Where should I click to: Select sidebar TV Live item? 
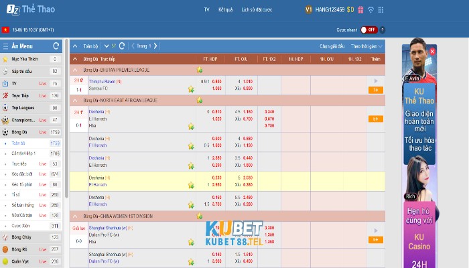[31, 84]
